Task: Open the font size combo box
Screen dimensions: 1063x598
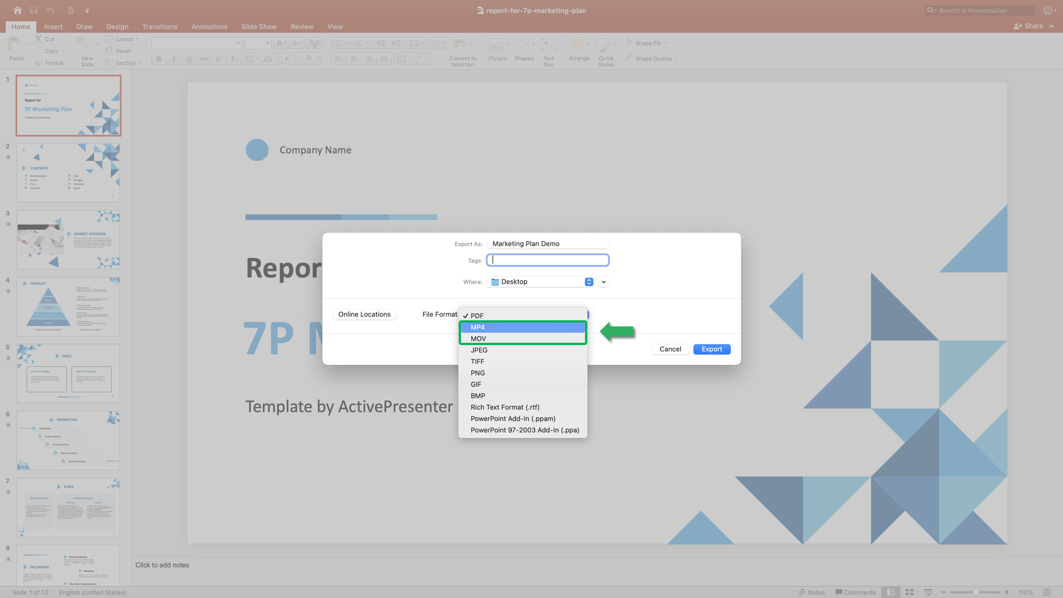Action: (258, 43)
